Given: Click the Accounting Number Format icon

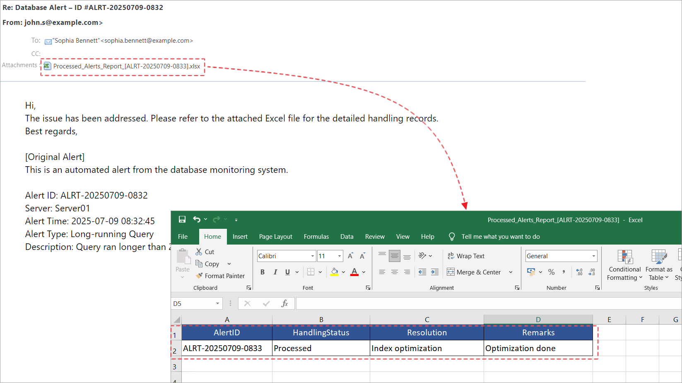Looking at the screenshot, I should [531, 272].
